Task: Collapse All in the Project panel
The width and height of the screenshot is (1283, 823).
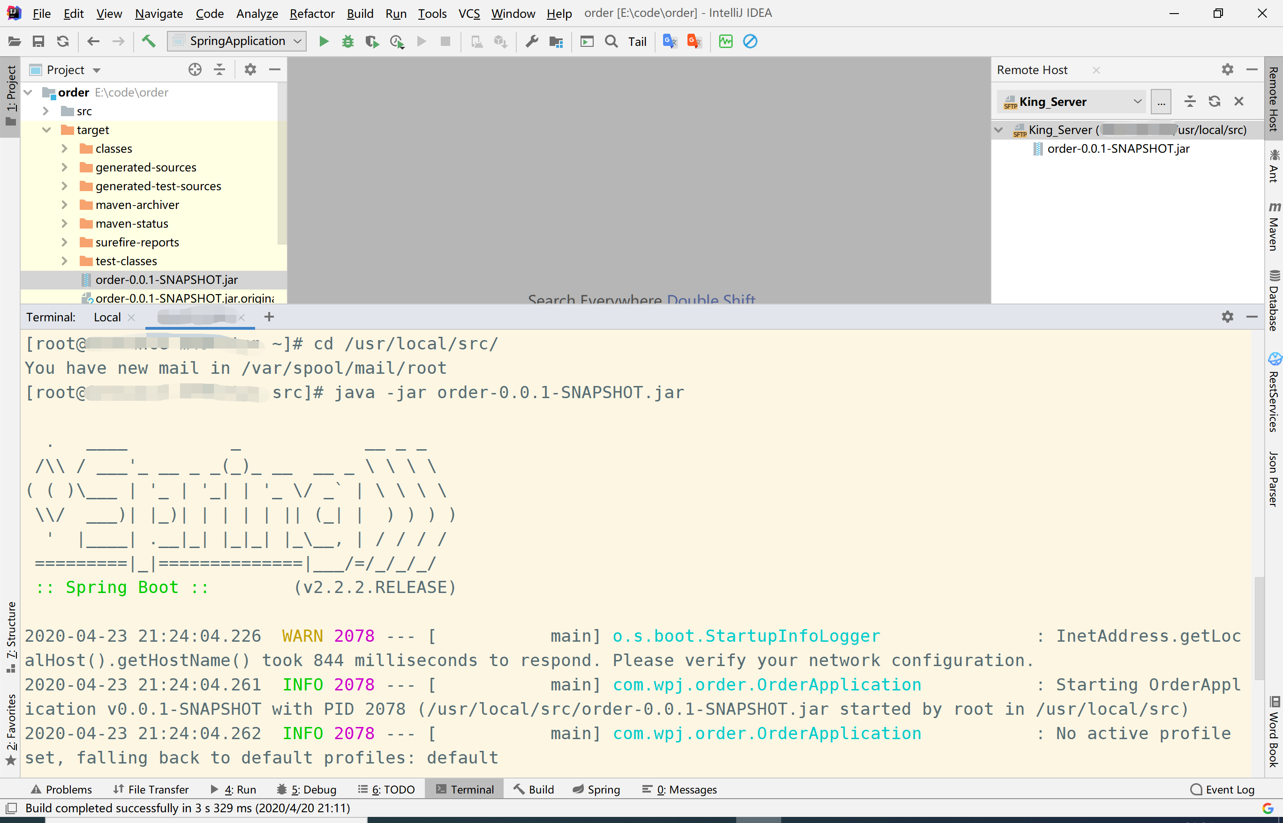Action: [x=219, y=69]
